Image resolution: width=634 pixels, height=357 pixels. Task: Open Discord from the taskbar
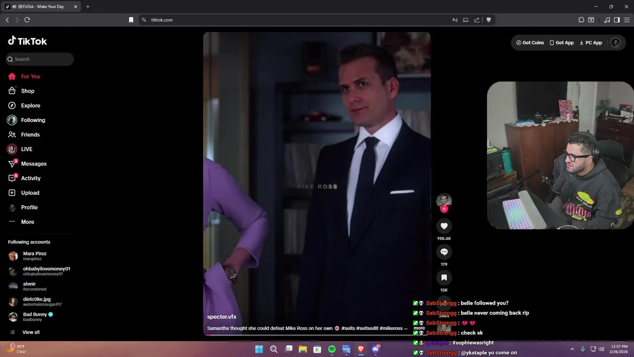pos(375,349)
